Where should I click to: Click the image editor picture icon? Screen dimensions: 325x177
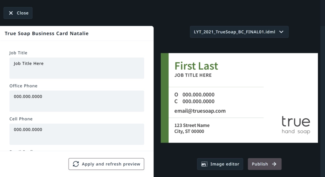[204, 164]
